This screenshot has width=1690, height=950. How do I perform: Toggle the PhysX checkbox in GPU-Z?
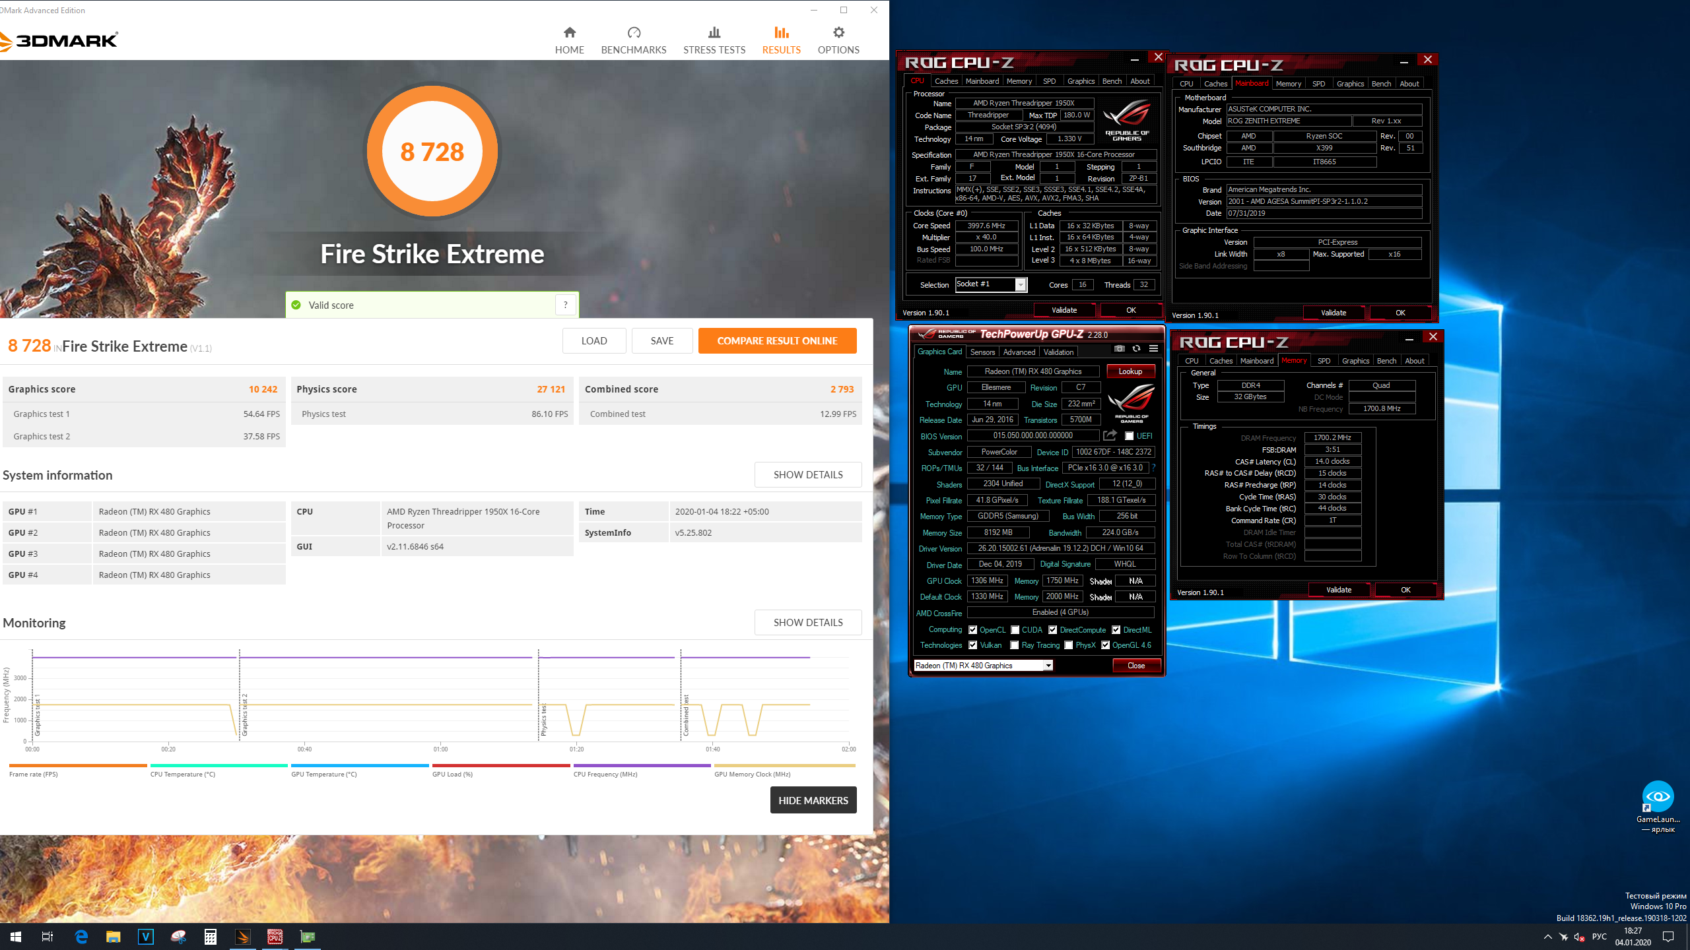pyautogui.click(x=1068, y=645)
